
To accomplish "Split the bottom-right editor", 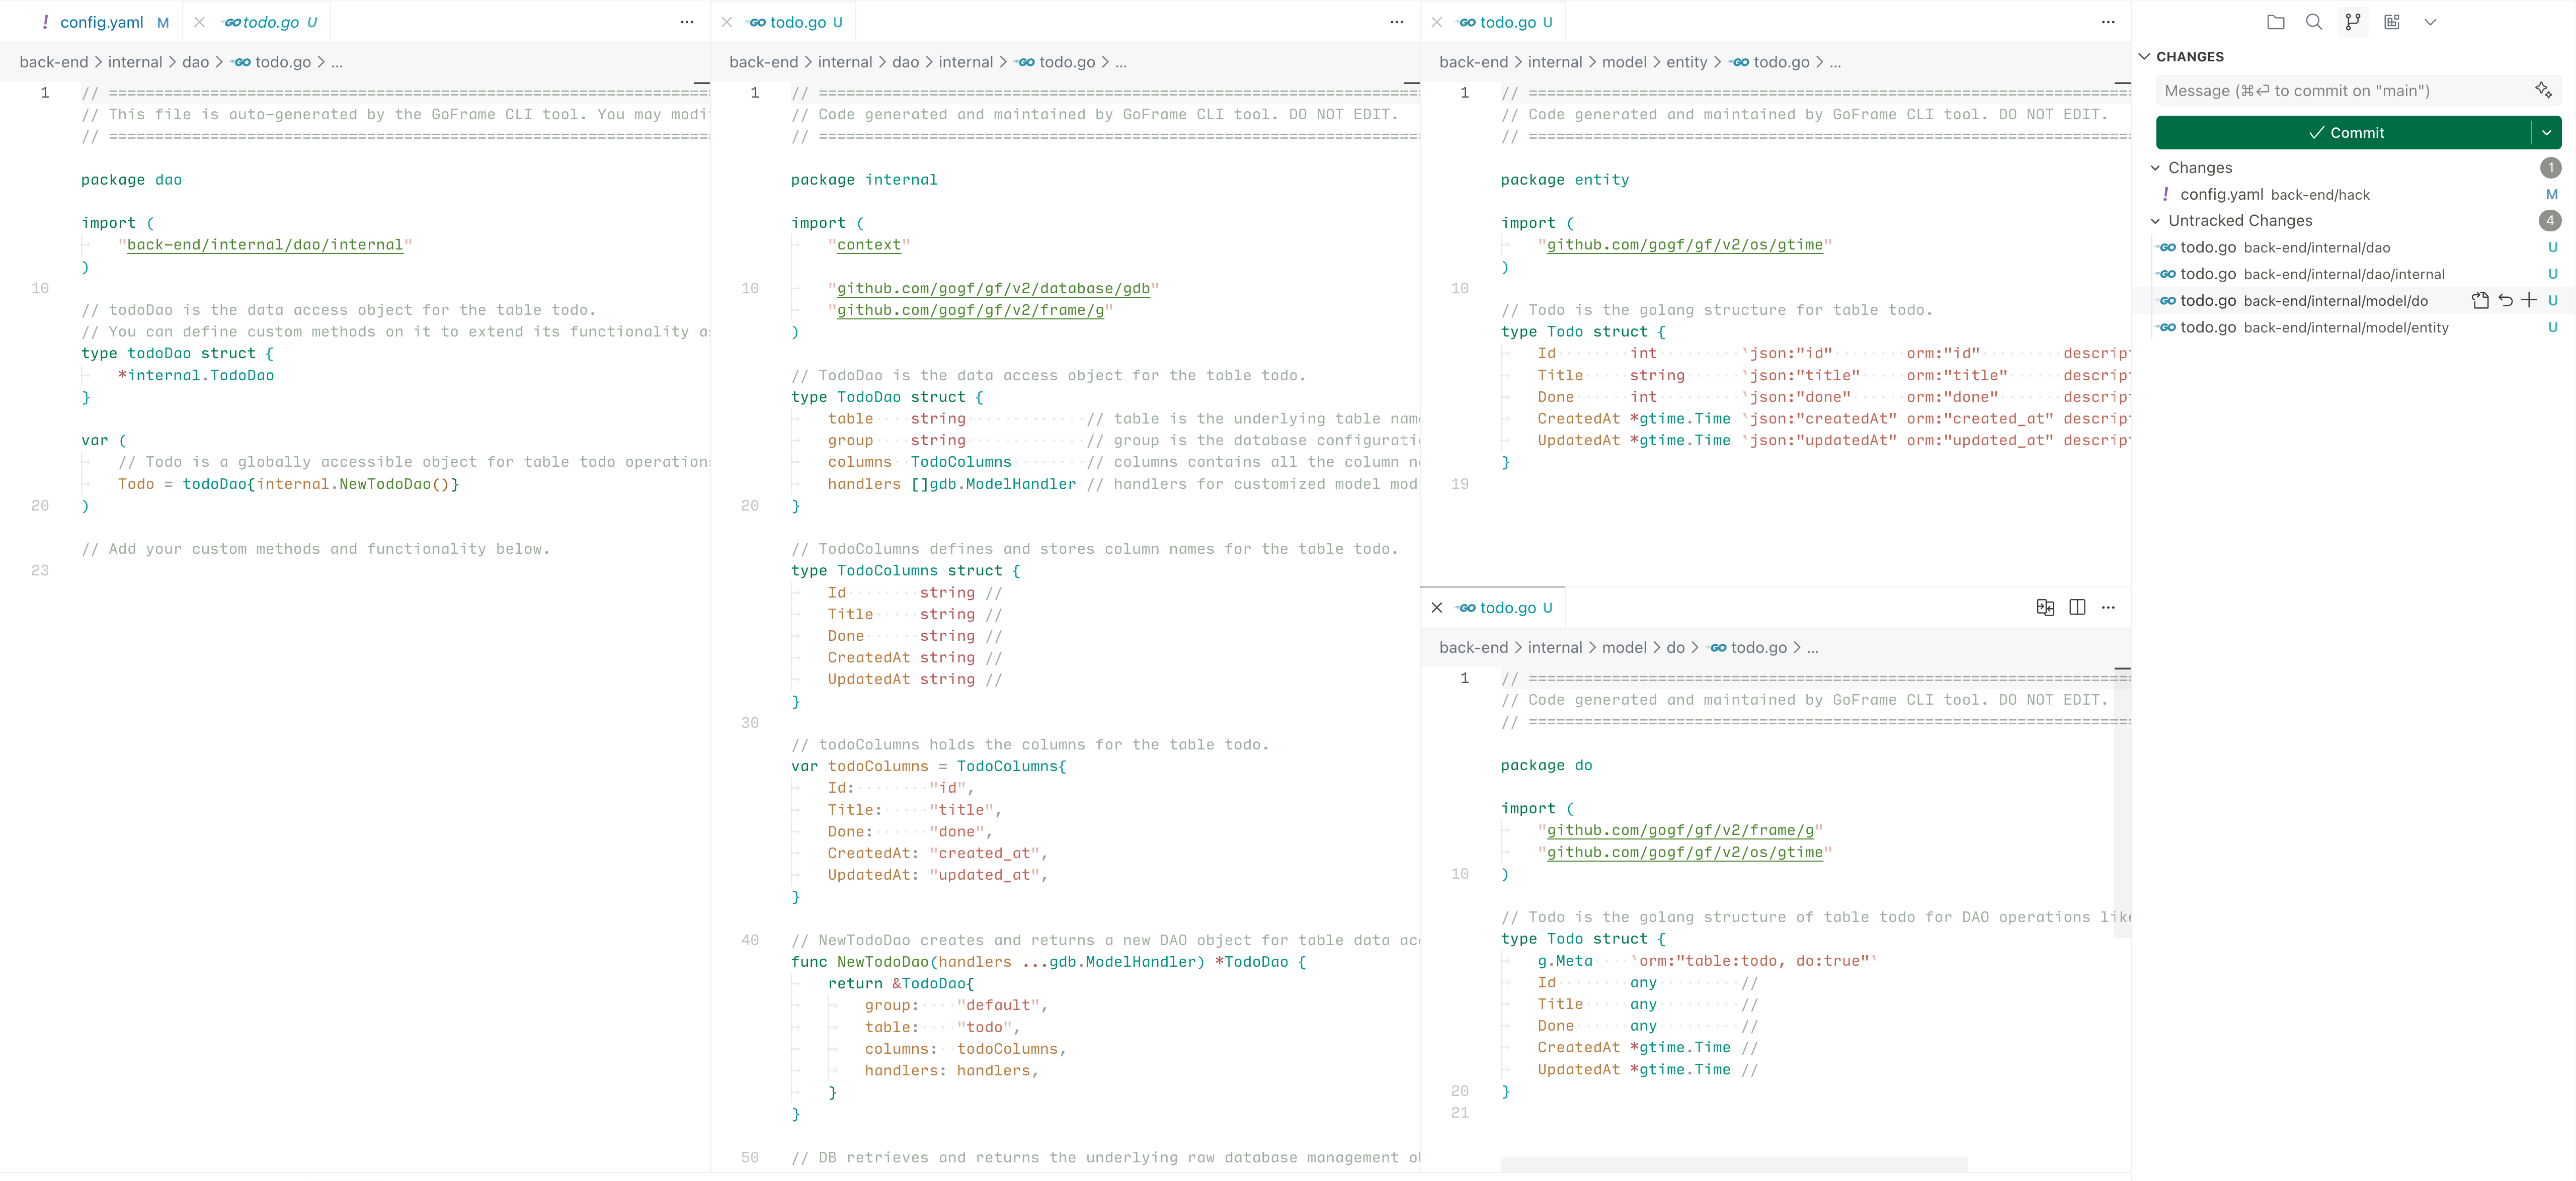I will (2077, 607).
